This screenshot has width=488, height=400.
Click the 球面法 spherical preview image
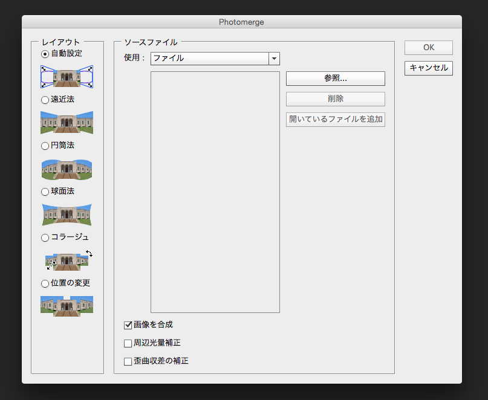(67, 215)
